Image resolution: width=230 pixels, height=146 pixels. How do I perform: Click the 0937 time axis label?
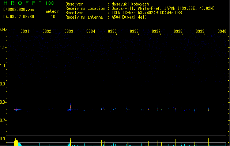click(156, 31)
